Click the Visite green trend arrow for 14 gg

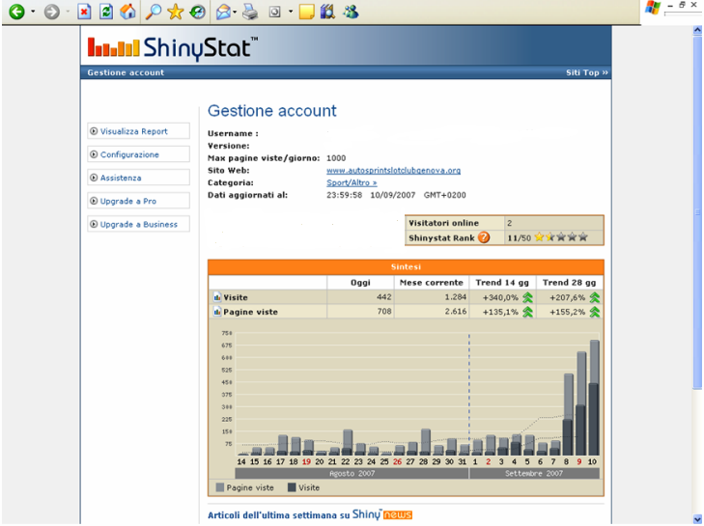coord(527,297)
